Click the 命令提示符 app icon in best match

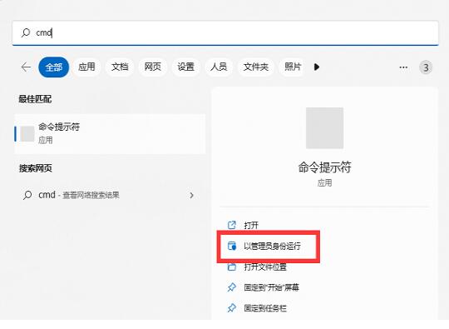[x=27, y=133]
